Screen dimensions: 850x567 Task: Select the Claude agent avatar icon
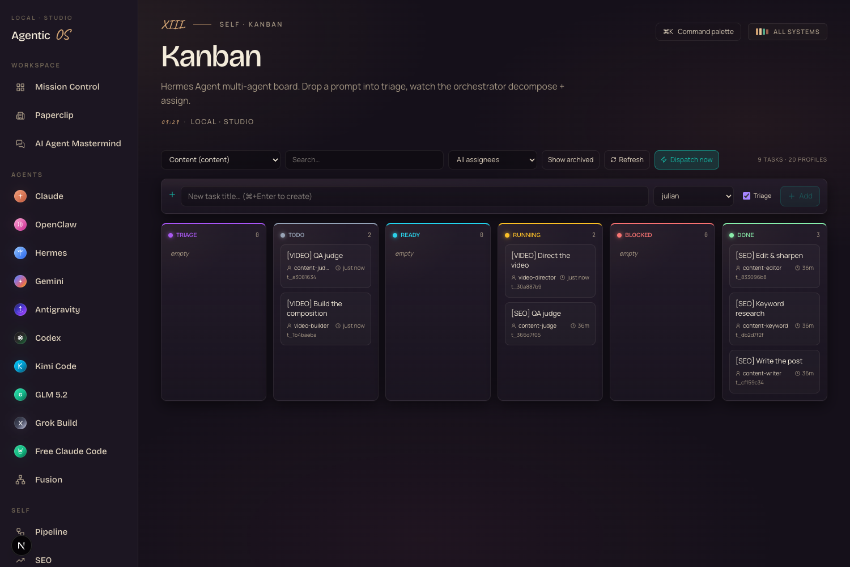tap(20, 196)
